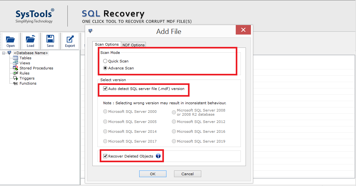Image resolution: width=356 pixels, height=186 pixels.
Task: Select the Functions tree item label
Action: [28, 83]
